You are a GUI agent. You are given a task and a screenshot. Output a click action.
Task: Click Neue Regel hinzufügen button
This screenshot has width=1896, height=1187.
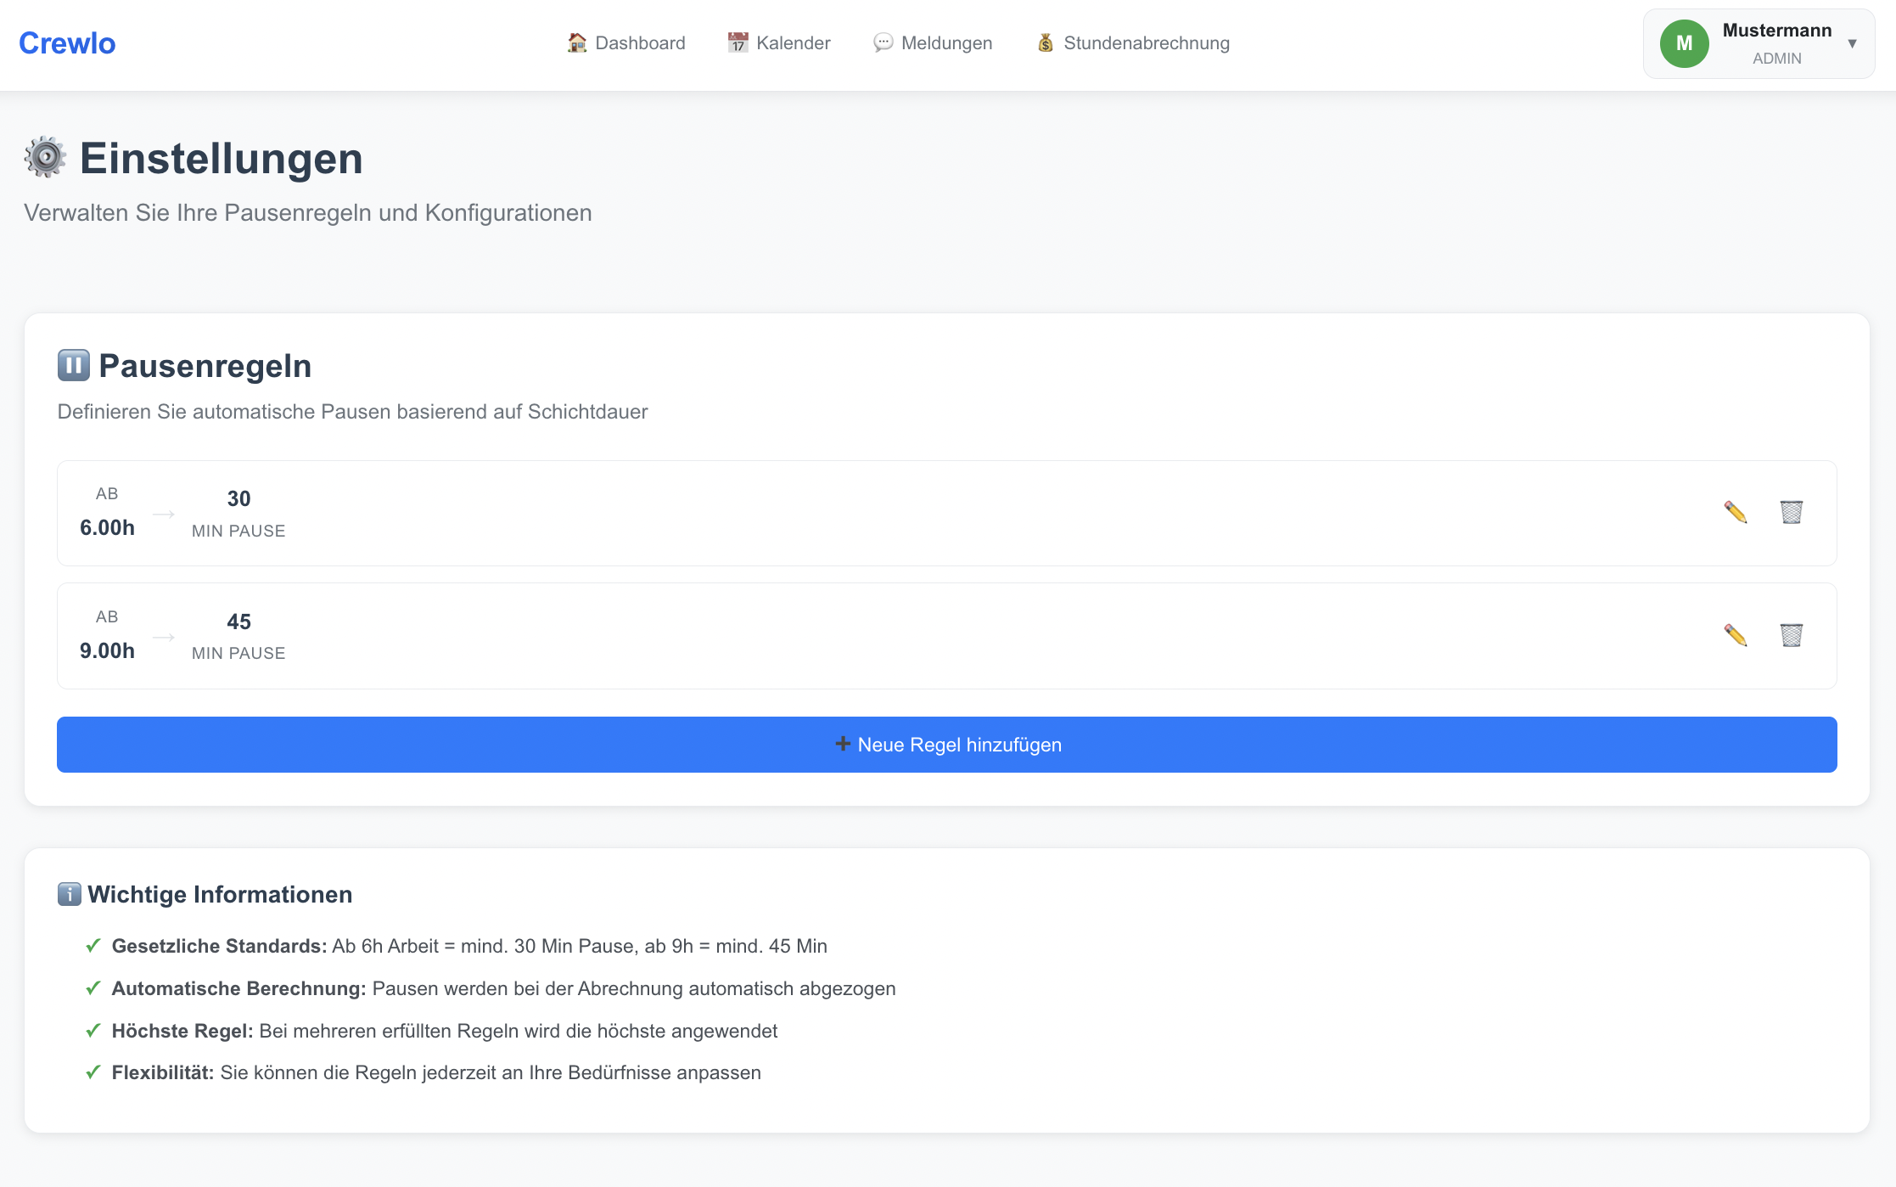[946, 745]
